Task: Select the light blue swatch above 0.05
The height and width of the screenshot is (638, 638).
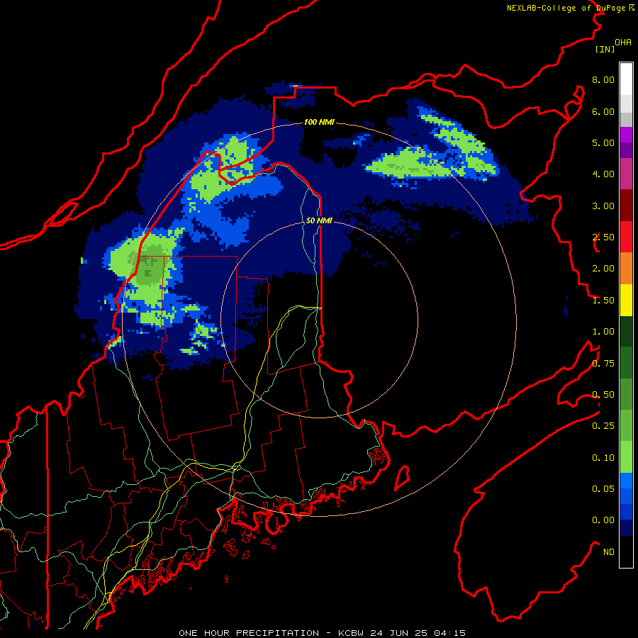Action: 626,481
